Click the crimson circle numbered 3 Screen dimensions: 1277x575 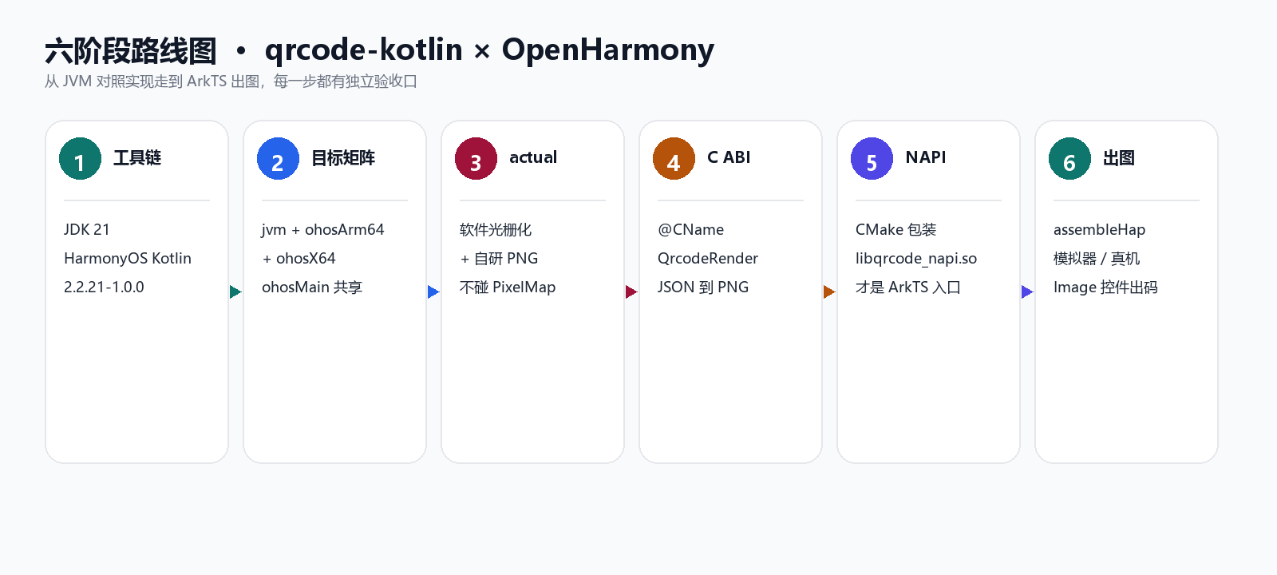476,158
